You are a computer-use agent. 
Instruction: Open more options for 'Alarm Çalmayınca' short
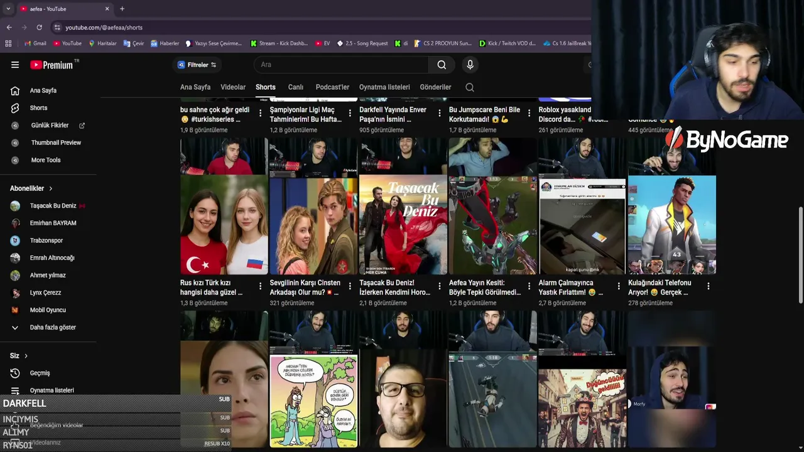click(619, 286)
